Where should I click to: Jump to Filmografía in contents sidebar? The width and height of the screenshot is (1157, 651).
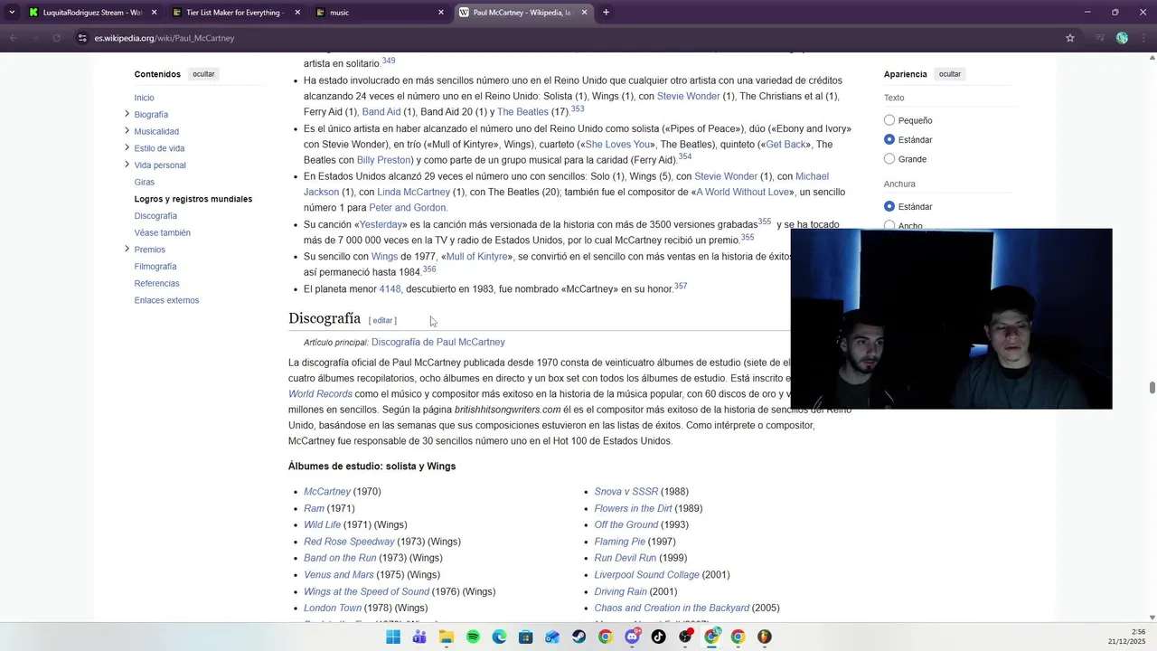pos(155,267)
